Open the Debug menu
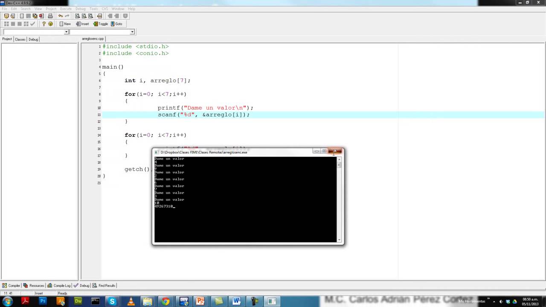 [80, 9]
